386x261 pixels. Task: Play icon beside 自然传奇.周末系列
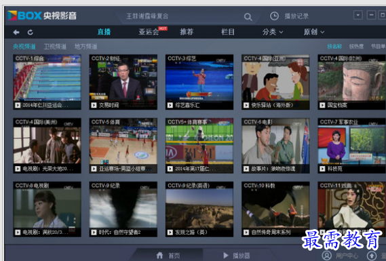pos(246,233)
